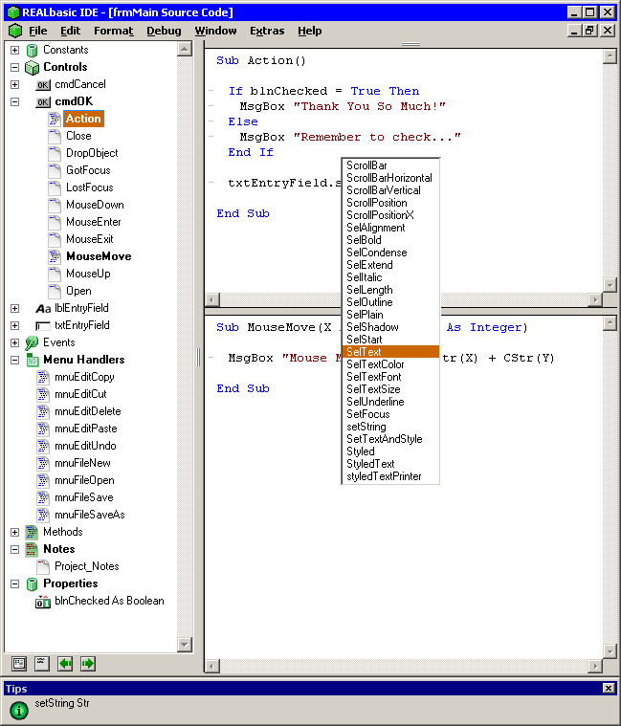Click the Action event code icon
Image resolution: width=621 pixels, height=726 pixels.
click(x=55, y=119)
